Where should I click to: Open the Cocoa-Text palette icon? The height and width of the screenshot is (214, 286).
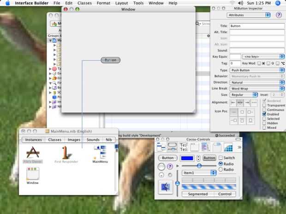click(x=184, y=147)
